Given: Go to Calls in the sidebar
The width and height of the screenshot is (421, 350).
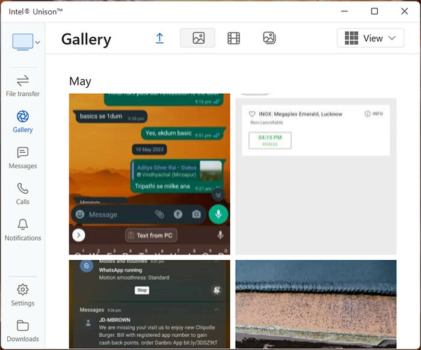Looking at the screenshot, I should 23,194.
